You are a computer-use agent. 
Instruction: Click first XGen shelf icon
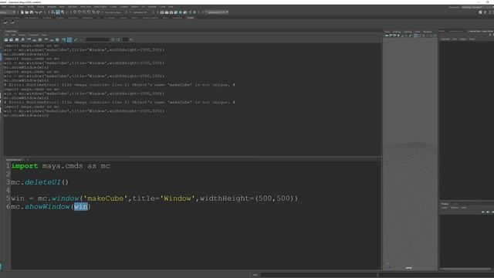point(5,22)
